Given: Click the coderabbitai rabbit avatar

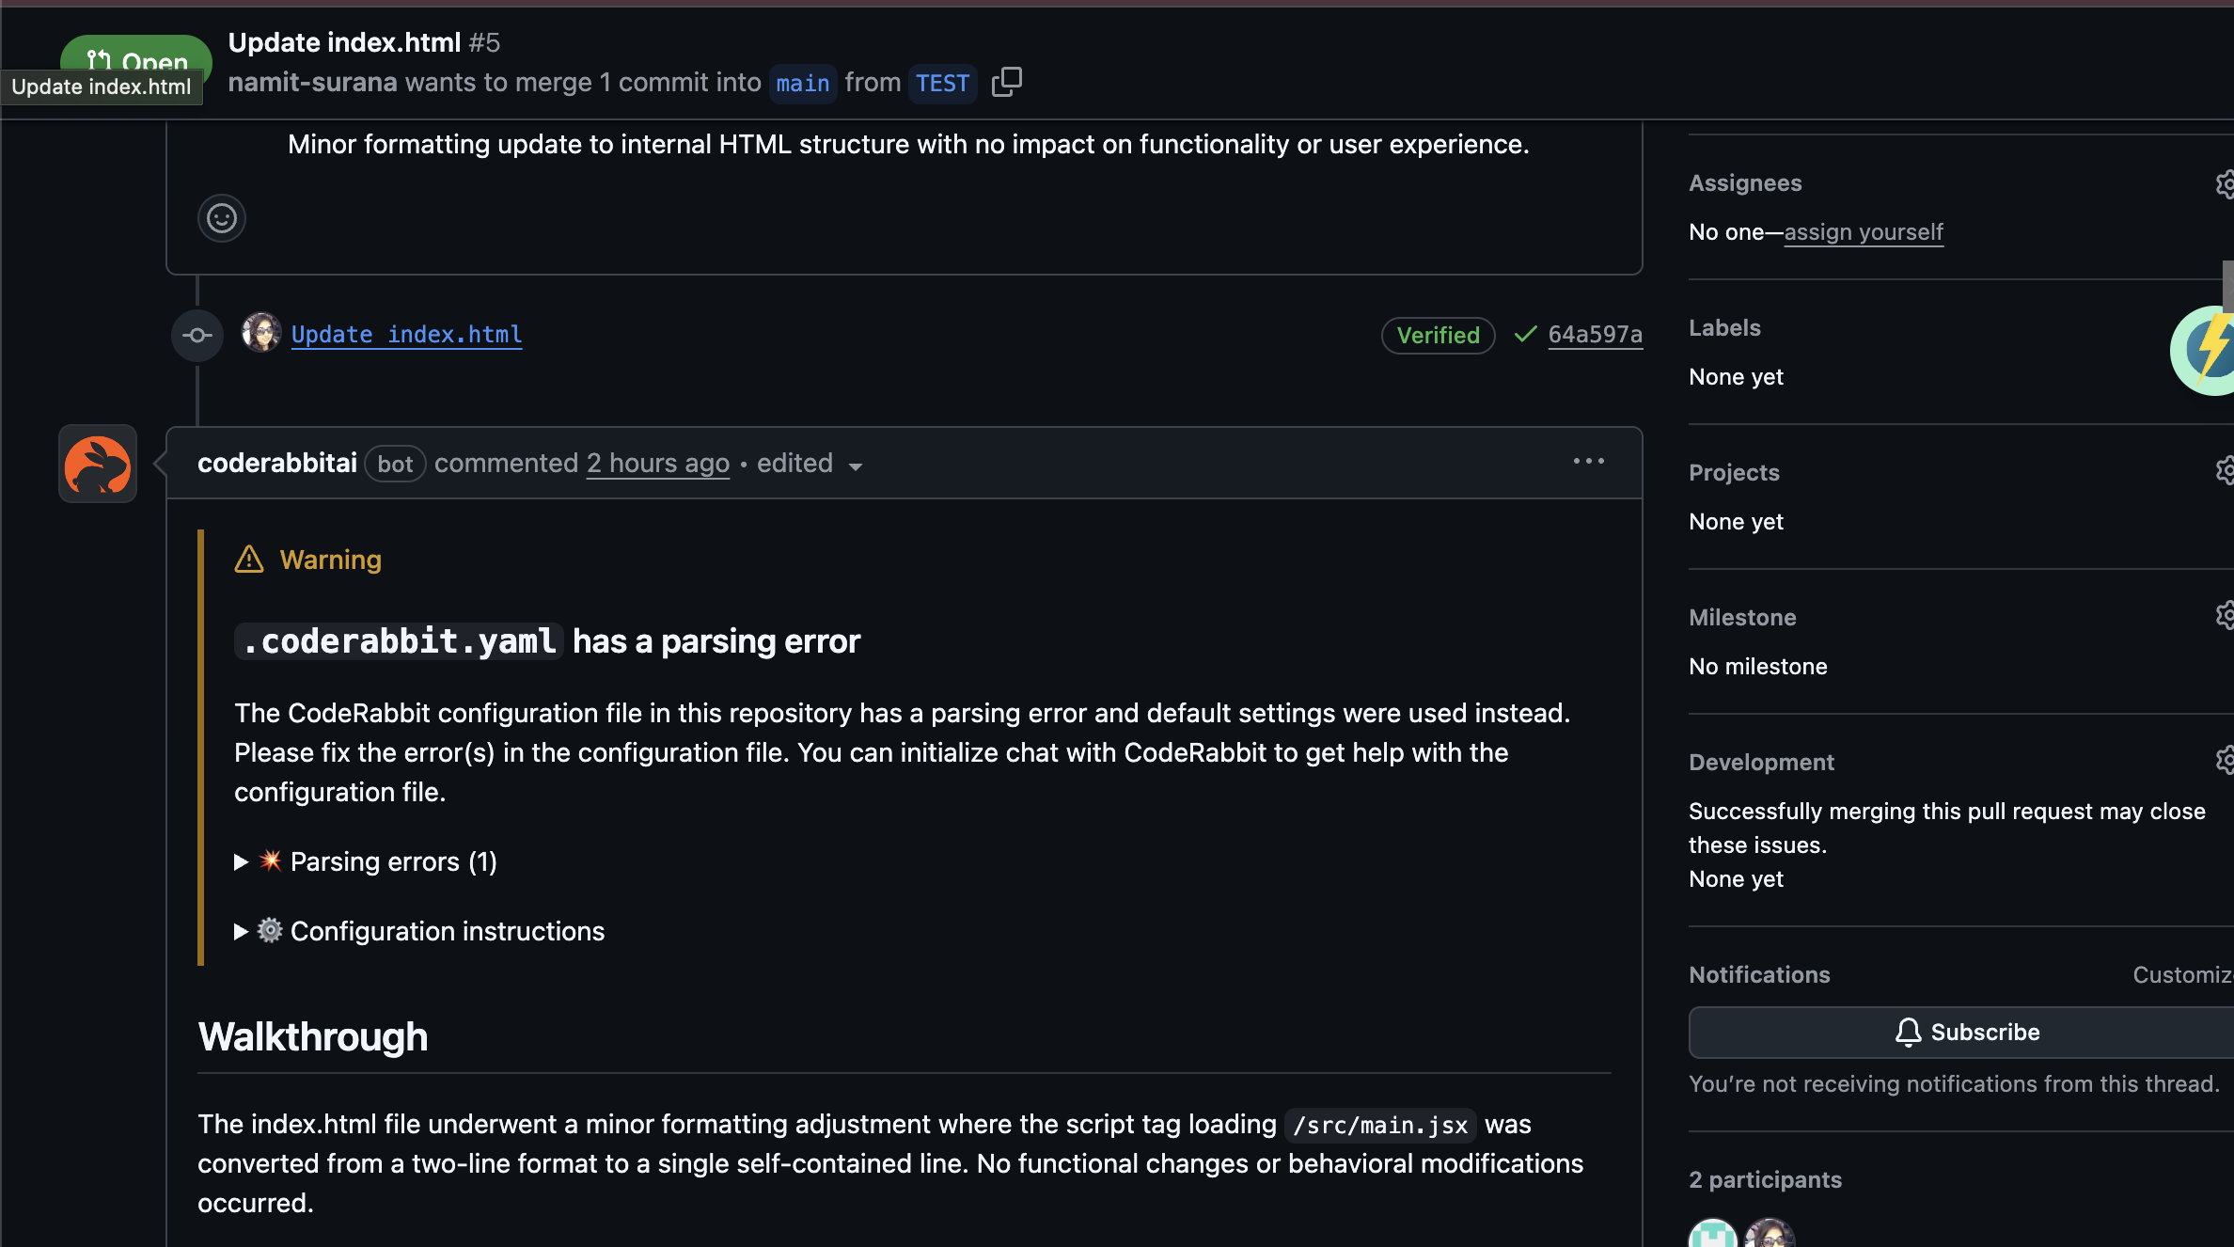Looking at the screenshot, I should (x=98, y=464).
